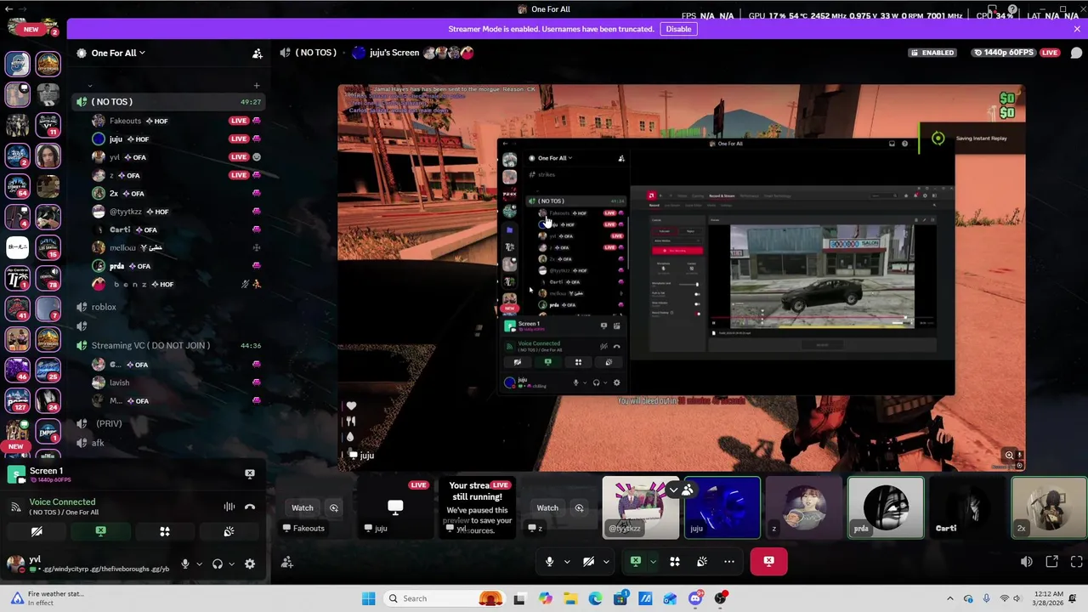Viewport: 1088px width, 612px height.
Task: Open More options ellipsis in the call bar
Action: 729,562
